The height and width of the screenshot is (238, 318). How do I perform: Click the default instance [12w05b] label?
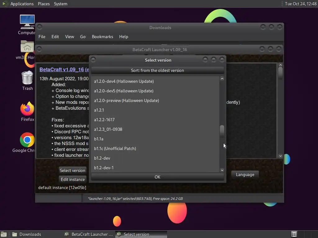[x=62, y=187]
